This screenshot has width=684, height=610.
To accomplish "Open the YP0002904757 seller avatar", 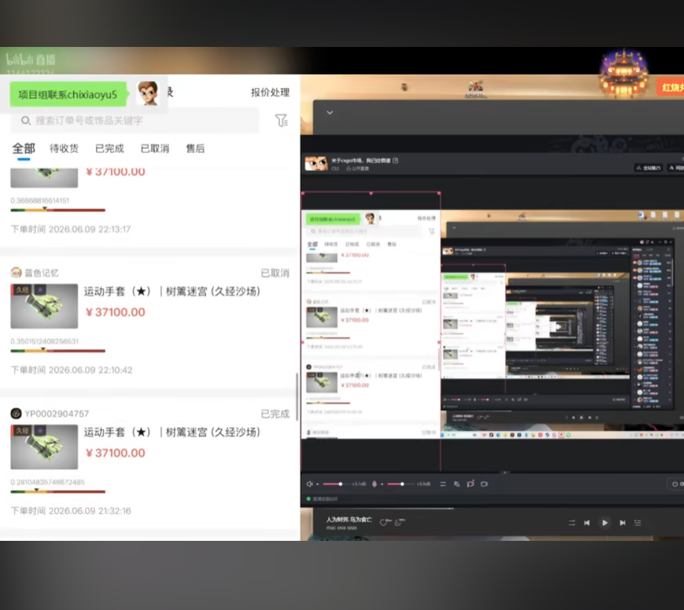I will point(16,414).
